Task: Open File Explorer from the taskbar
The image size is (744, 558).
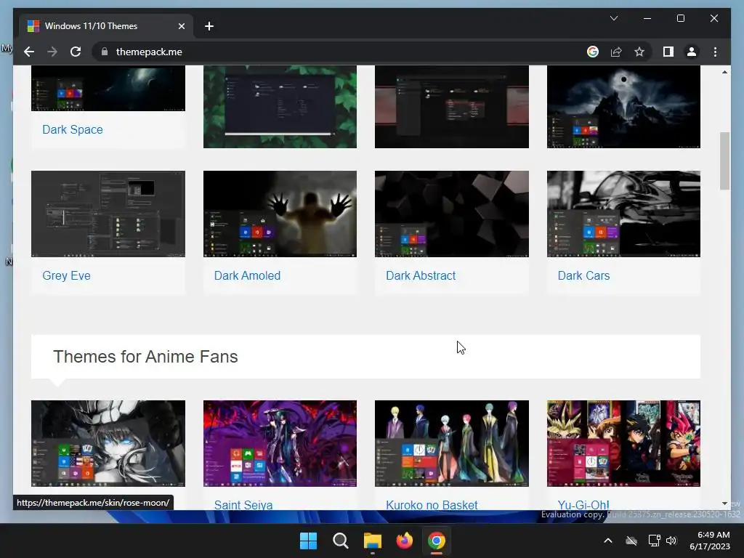Action: coord(373,541)
